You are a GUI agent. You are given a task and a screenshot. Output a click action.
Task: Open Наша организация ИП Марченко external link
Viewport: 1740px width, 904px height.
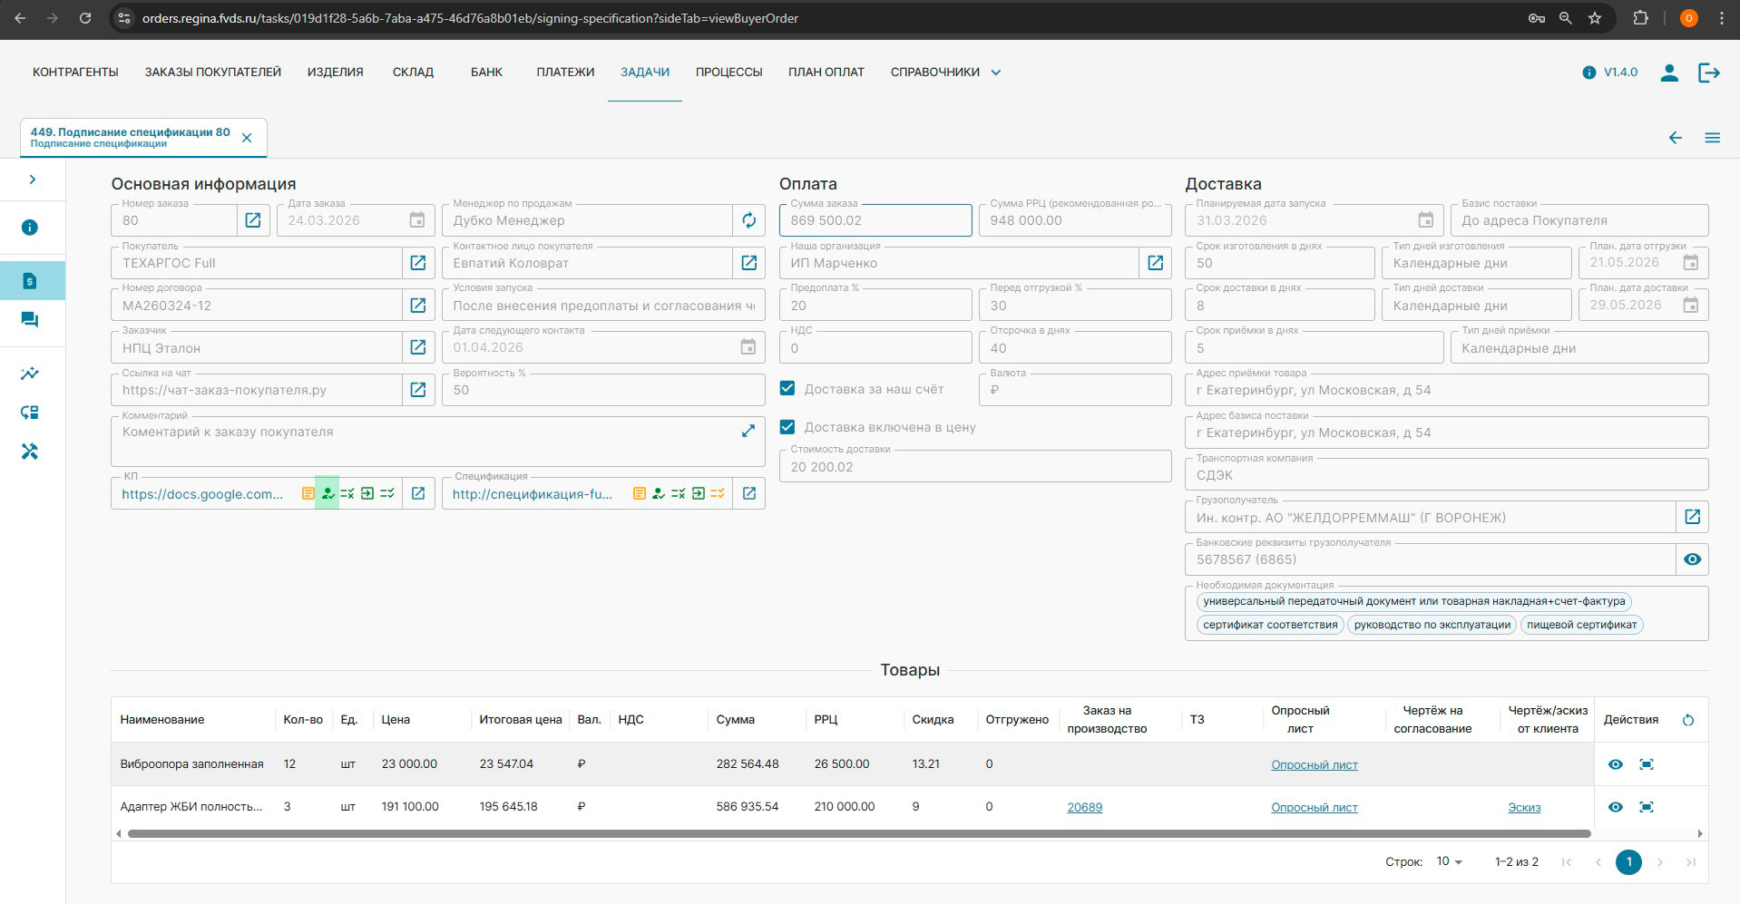[1156, 263]
